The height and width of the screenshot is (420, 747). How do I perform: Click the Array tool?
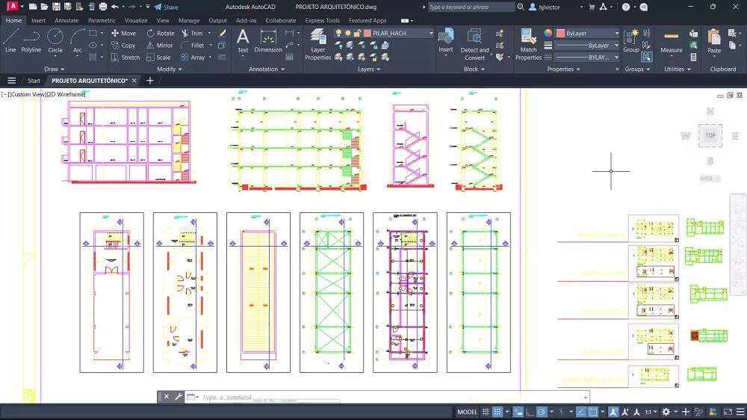193,58
